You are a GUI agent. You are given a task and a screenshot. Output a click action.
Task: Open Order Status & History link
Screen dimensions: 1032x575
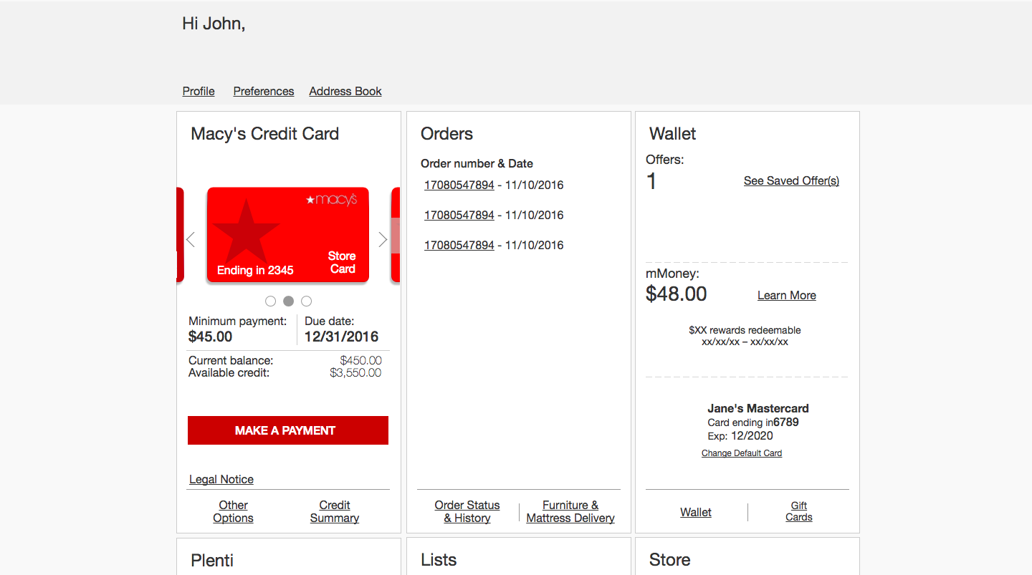point(467,511)
